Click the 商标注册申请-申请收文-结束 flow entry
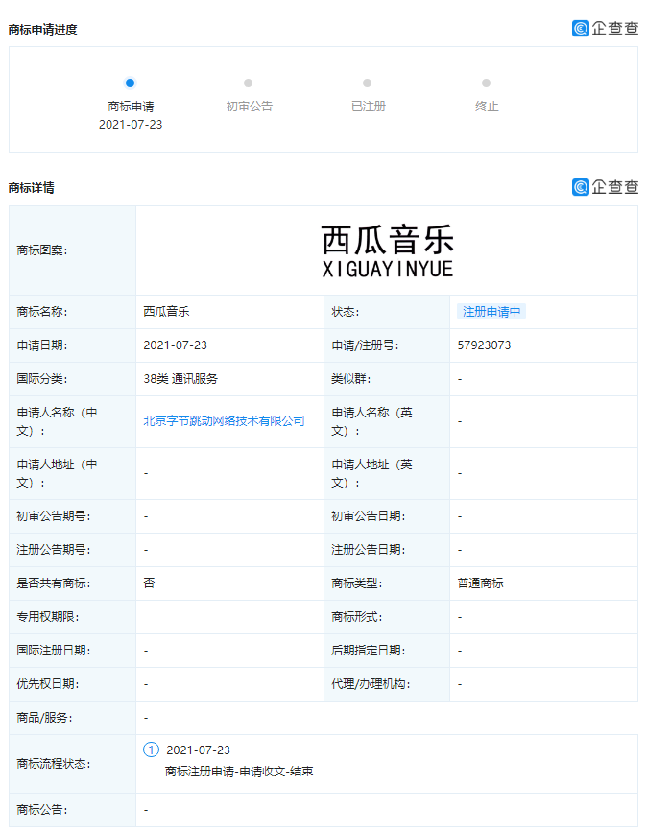This screenshot has height=833, width=647. [239, 771]
